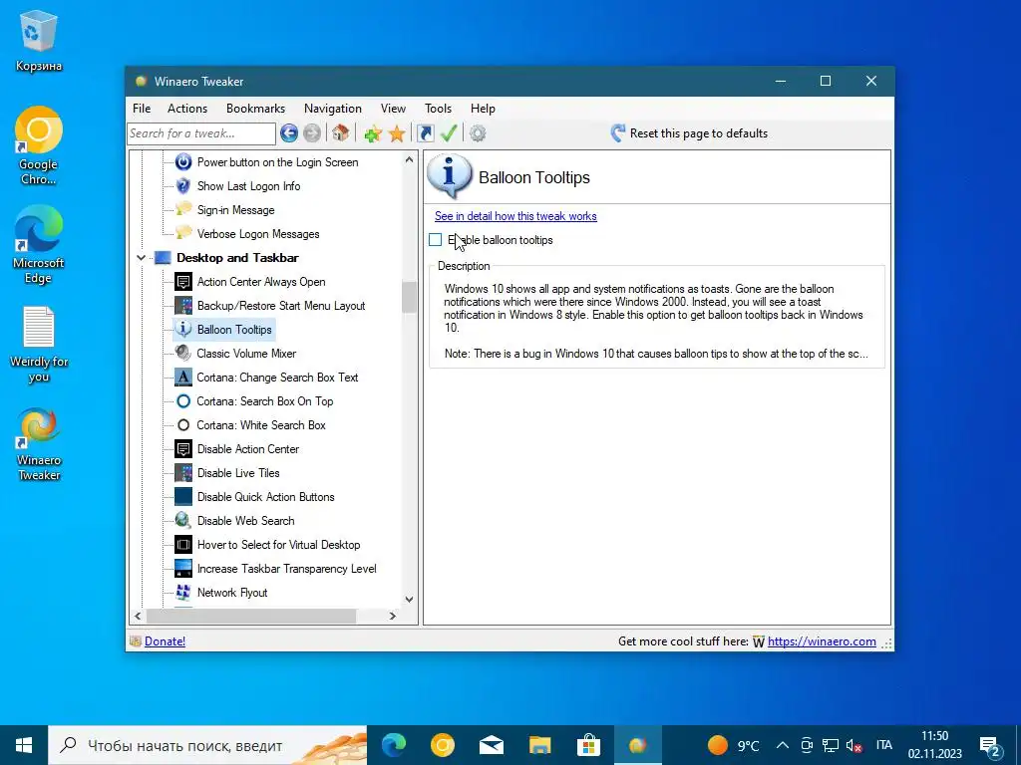Click the Network Flyout icon in tree
The width and height of the screenshot is (1021, 765).
183,592
